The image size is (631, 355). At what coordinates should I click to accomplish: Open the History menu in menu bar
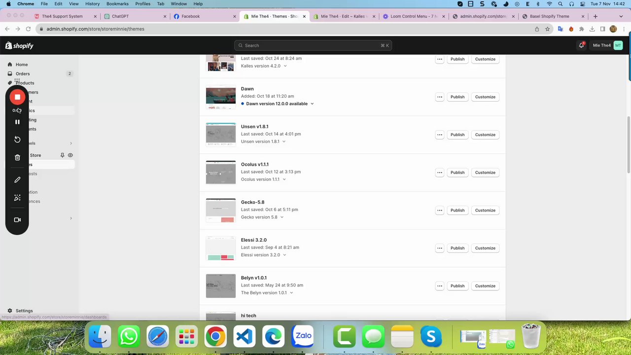[92, 4]
